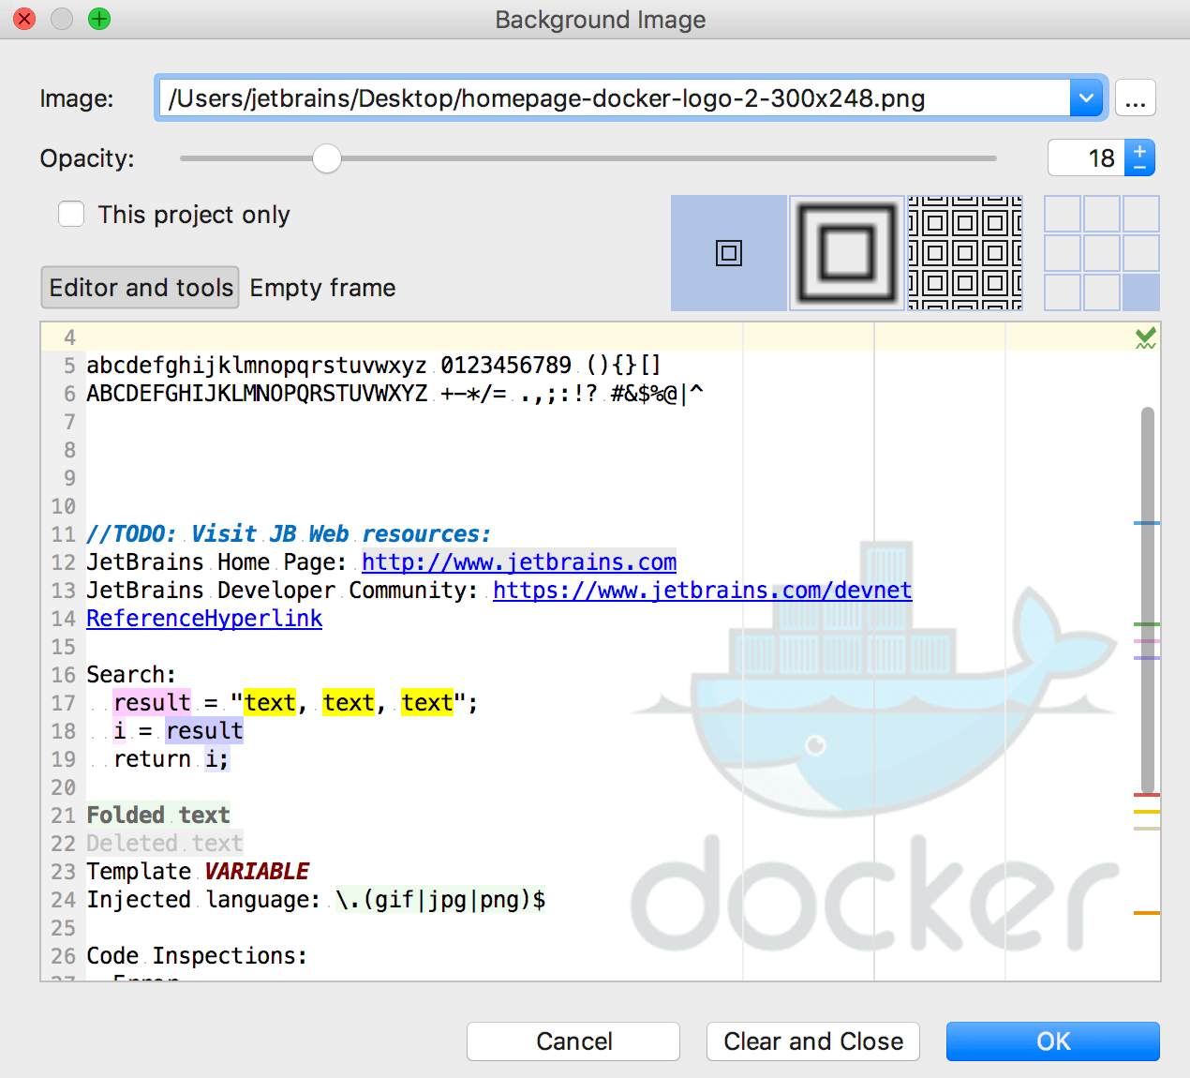Open the image path history dropdown
The width and height of the screenshot is (1190, 1078).
[x=1086, y=97]
